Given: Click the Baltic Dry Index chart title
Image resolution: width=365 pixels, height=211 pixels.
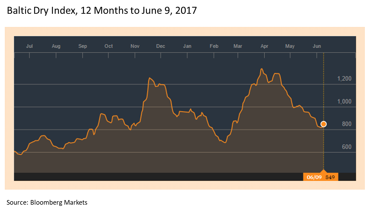Looking at the screenshot, I should 101,10.
